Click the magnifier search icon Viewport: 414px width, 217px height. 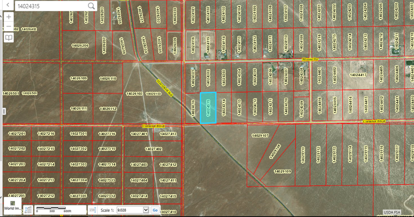[x=91, y=6]
